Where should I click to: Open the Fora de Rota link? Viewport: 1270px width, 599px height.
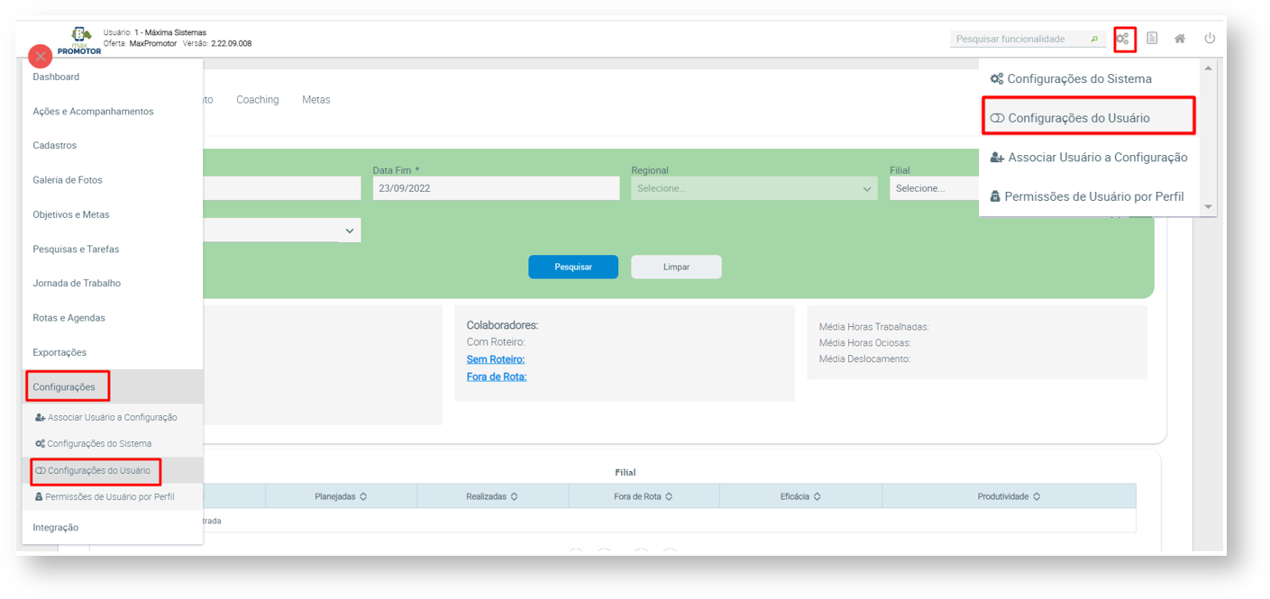click(x=497, y=377)
